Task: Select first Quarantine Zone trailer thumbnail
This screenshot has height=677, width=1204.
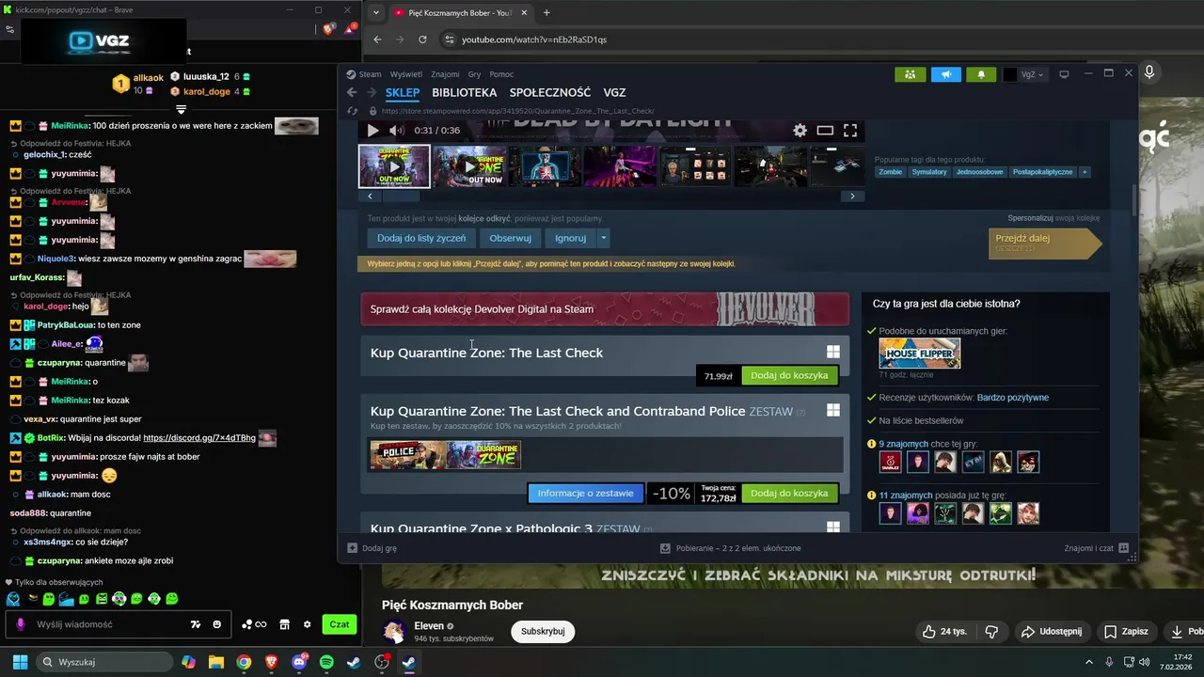Action: coord(394,166)
